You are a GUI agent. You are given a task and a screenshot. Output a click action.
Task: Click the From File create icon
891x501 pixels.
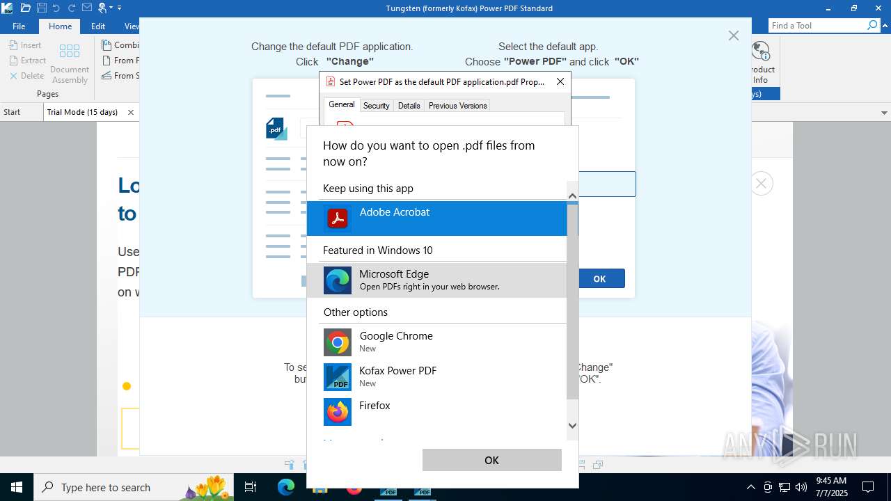coord(107,60)
